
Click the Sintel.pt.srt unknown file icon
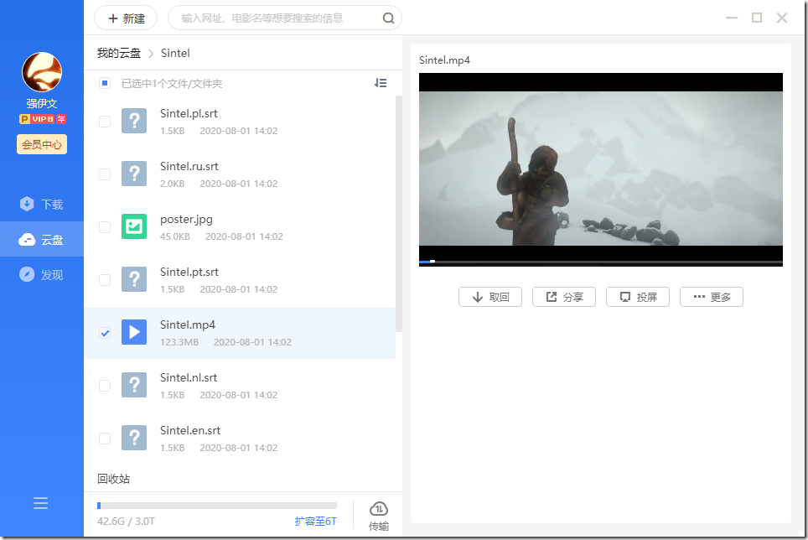(134, 279)
